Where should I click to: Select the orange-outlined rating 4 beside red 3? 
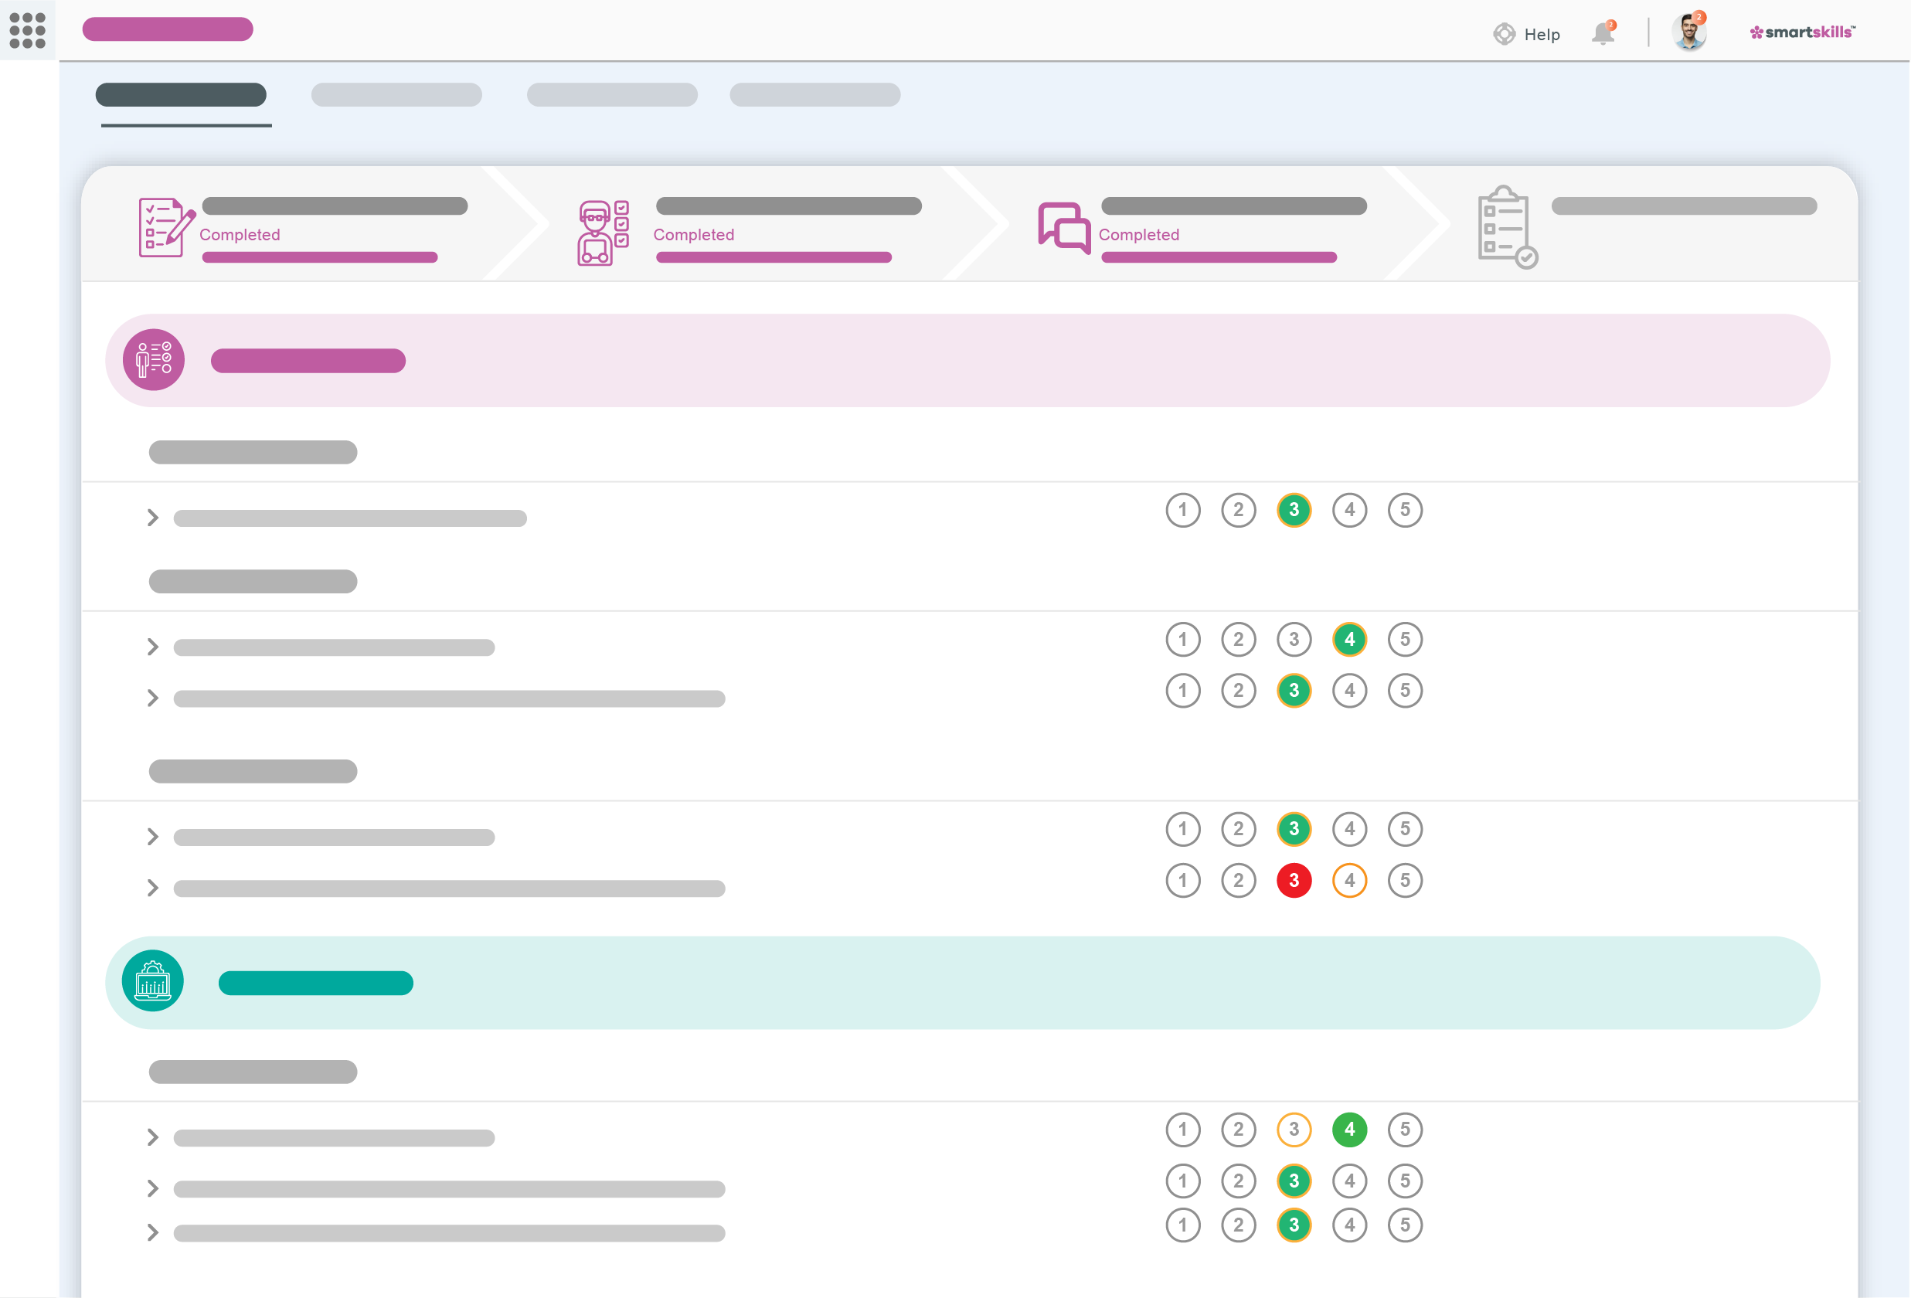(1348, 881)
